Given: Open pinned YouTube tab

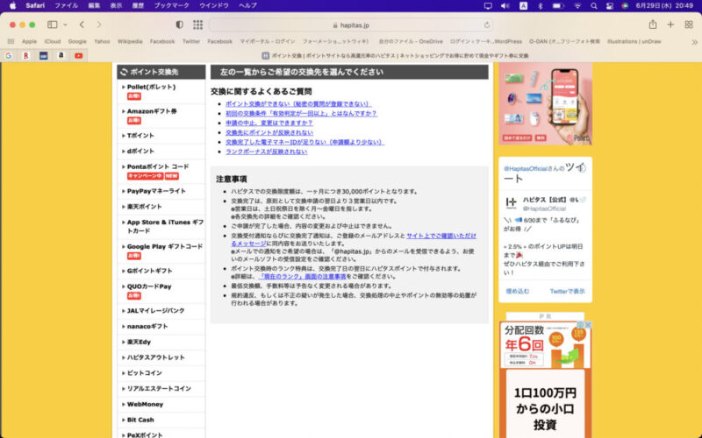Looking at the screenshot, I should tap(79, 55).
